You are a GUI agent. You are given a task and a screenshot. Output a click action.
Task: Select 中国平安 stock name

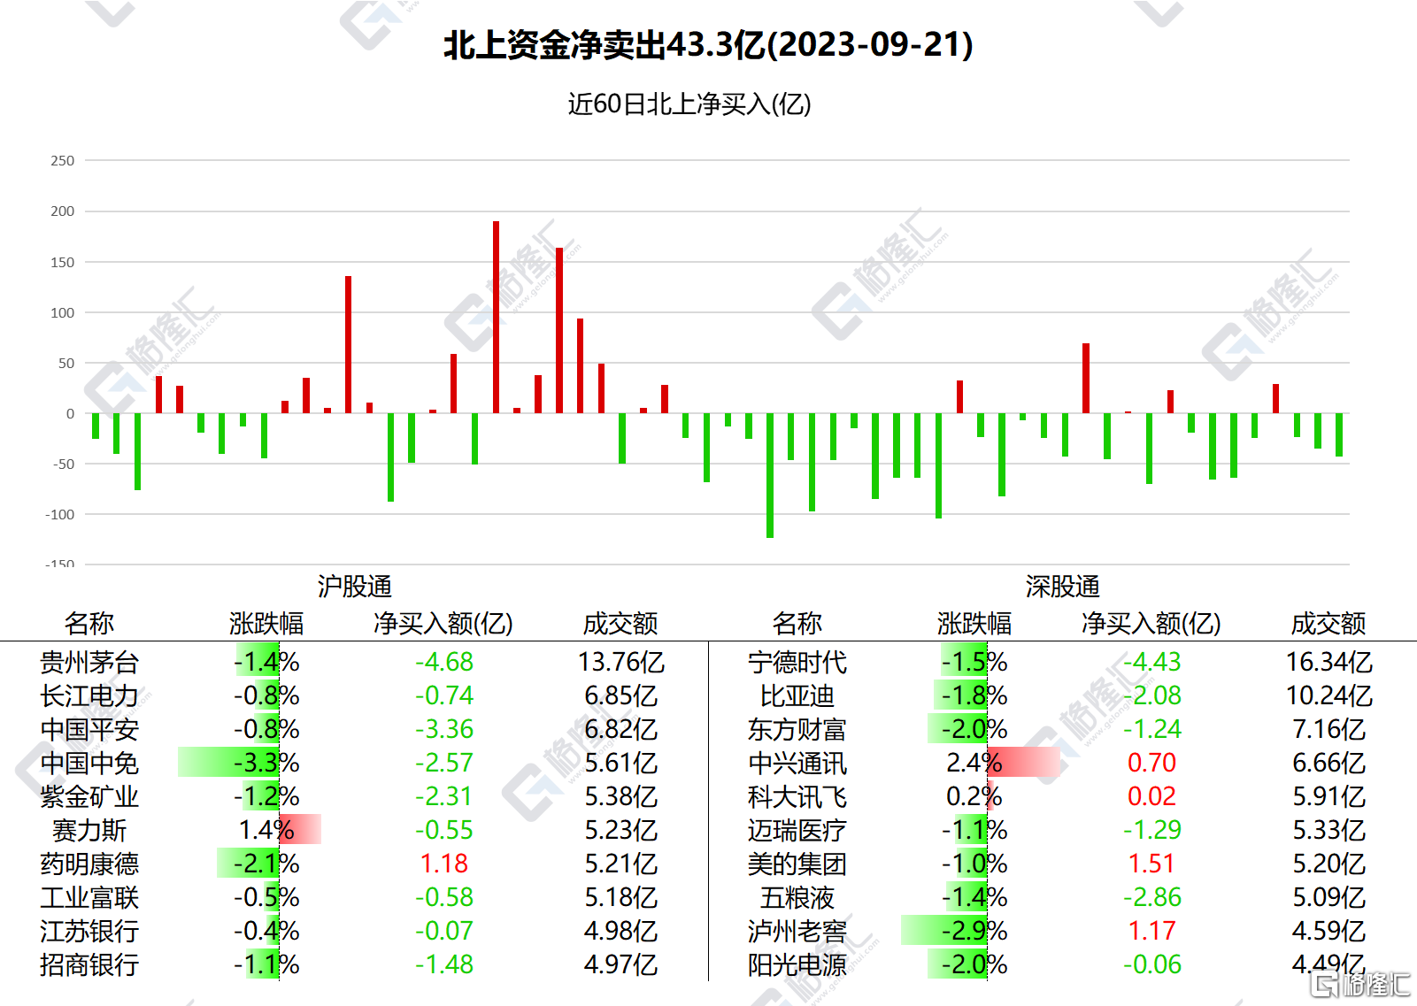[x=89, y=729]
